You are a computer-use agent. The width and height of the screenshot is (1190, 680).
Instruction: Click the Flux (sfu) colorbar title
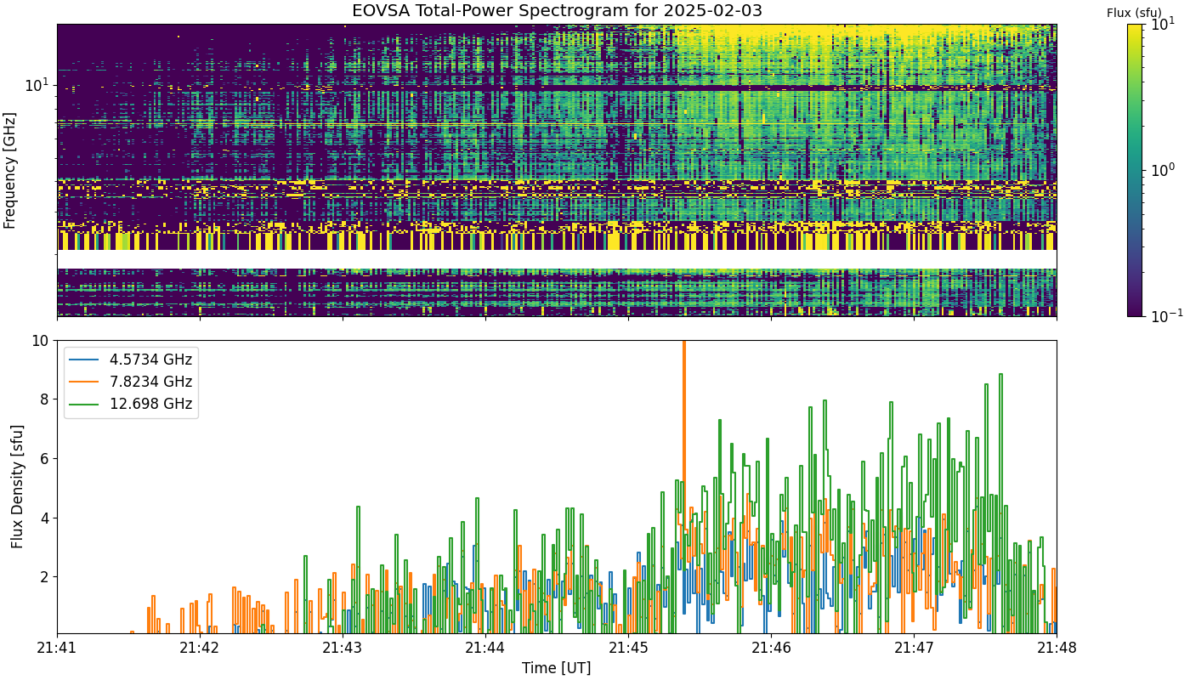[1135, 14]
